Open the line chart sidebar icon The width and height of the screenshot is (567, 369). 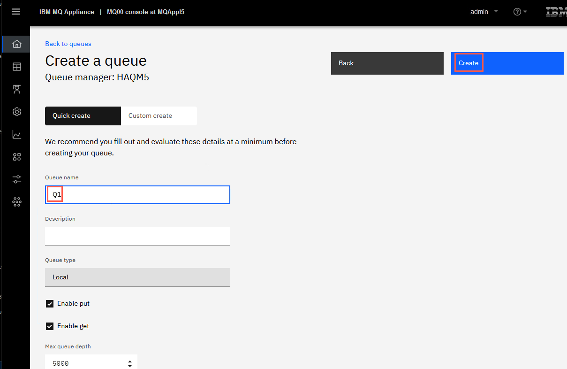(17, 134)
